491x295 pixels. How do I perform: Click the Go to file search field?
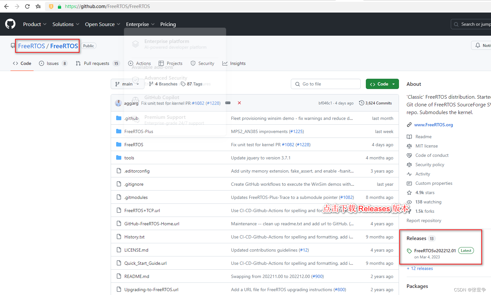326,84
